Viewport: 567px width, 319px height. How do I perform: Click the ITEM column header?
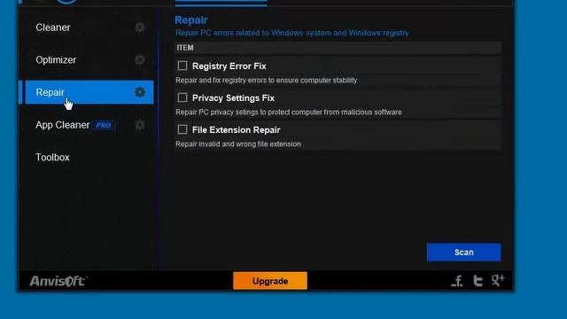point(338,48)
